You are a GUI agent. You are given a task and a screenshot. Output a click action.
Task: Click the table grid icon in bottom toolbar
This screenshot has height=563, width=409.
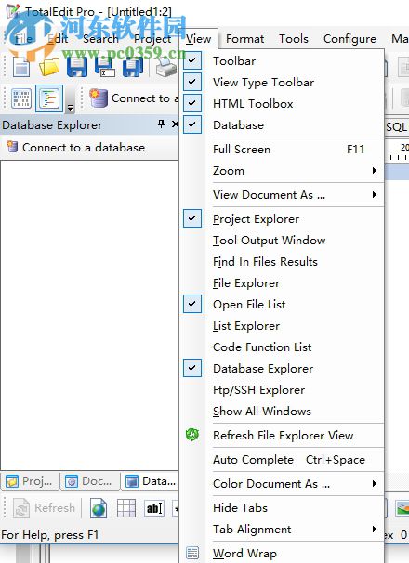(126, 508)
